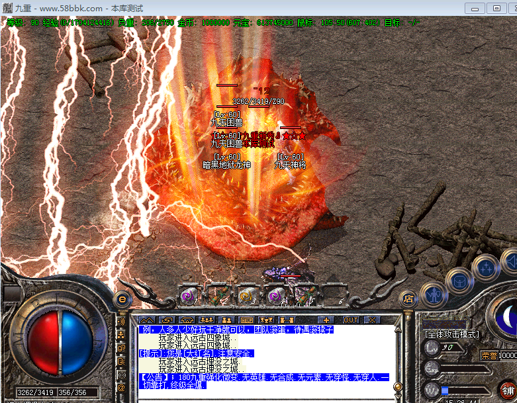
Task: Toggle the sound speaker round button
Action: coord(510,261)
